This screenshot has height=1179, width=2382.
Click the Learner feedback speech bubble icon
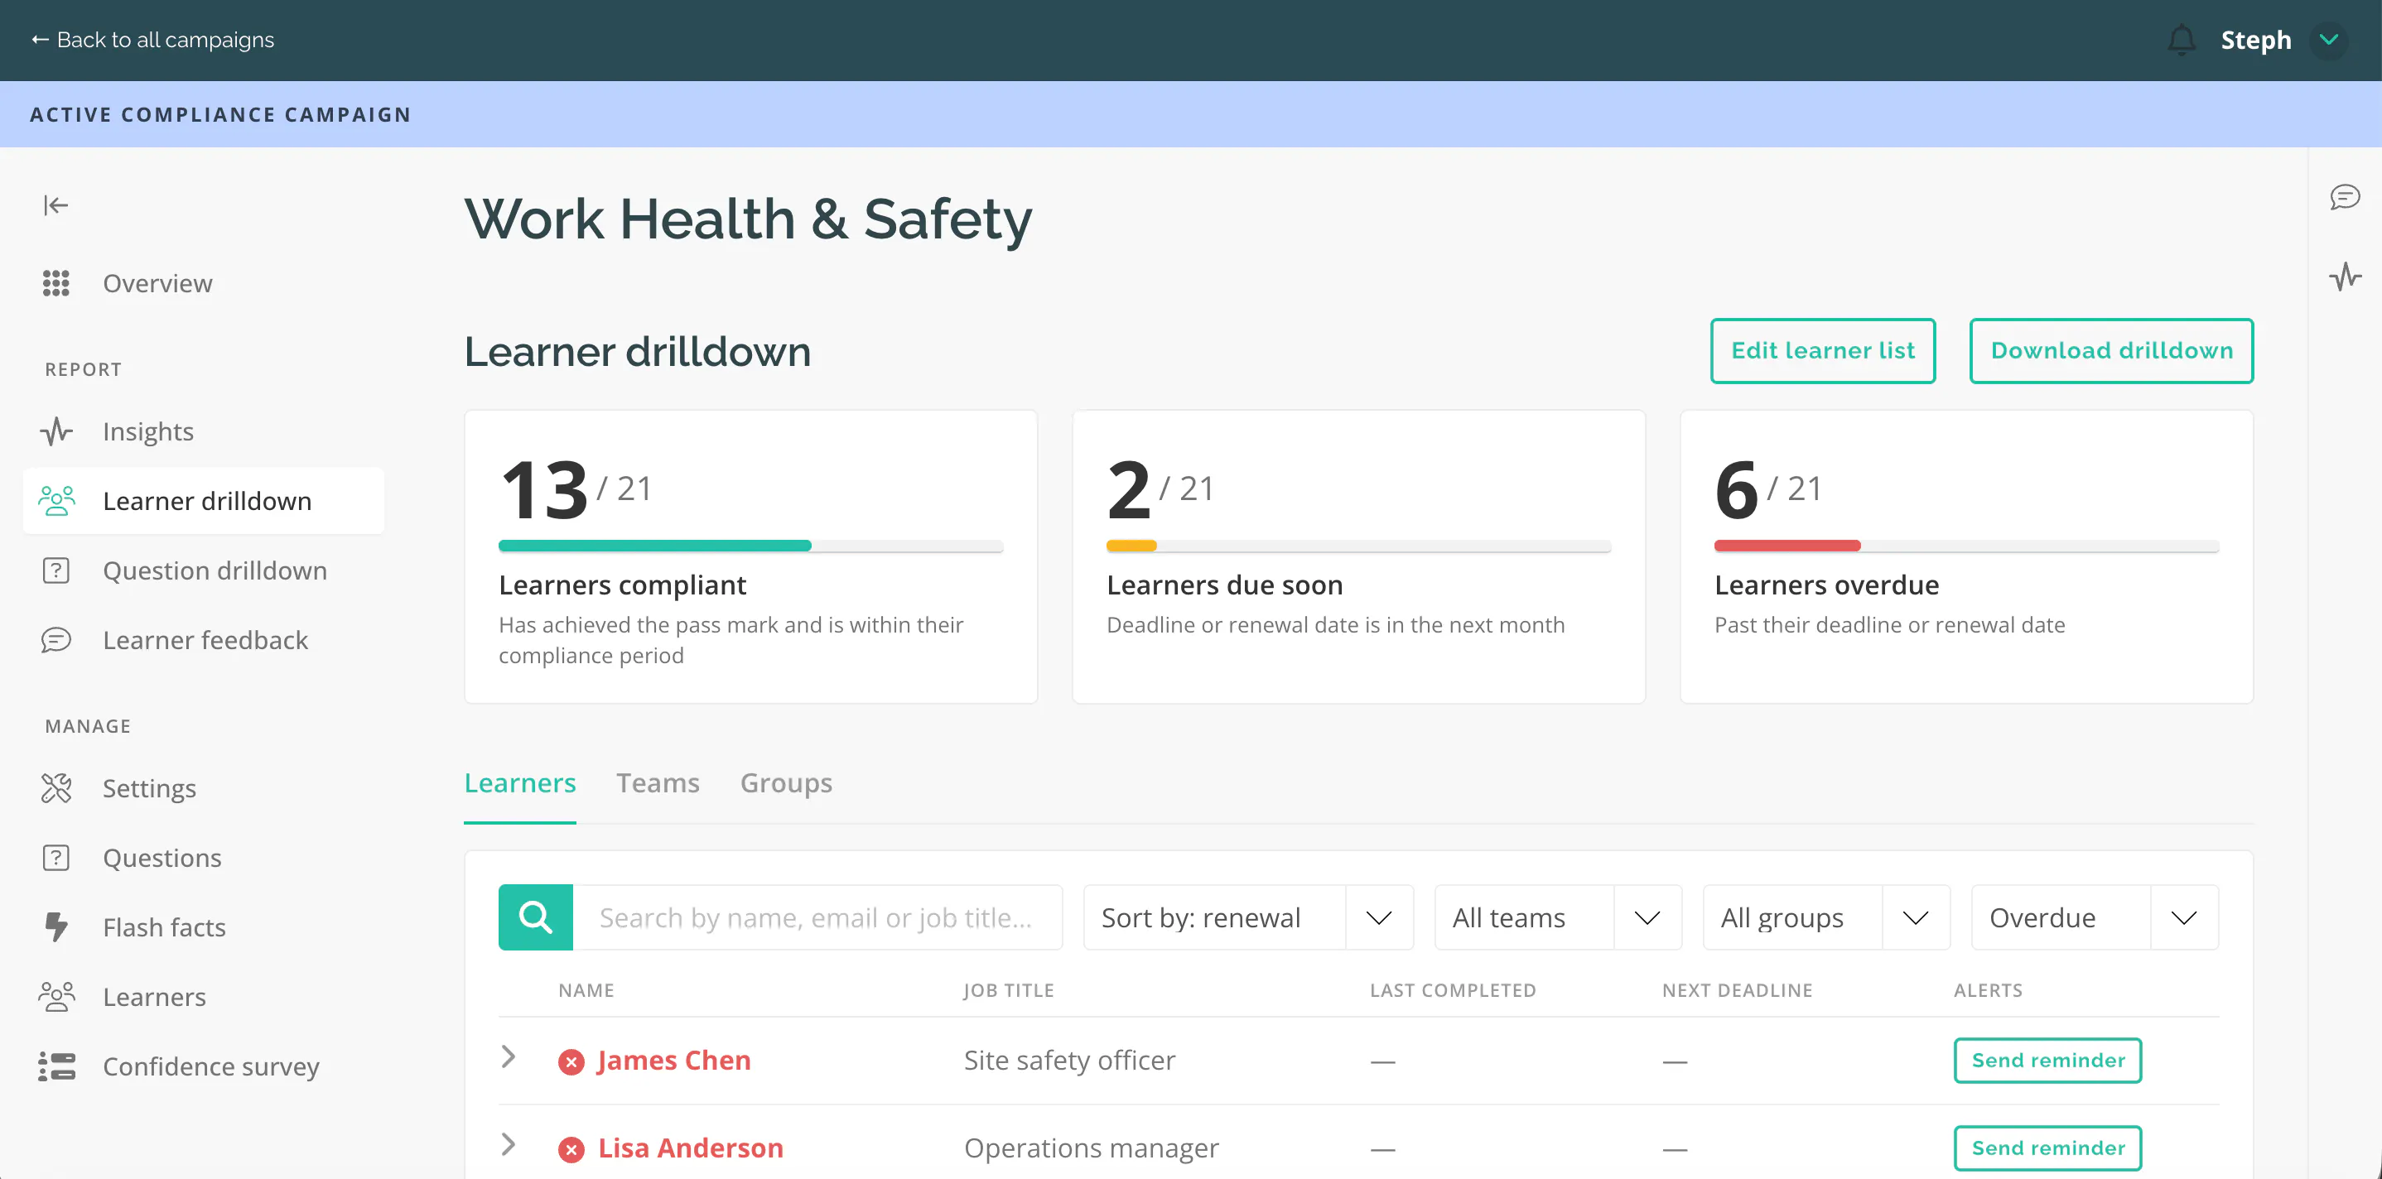56,640
